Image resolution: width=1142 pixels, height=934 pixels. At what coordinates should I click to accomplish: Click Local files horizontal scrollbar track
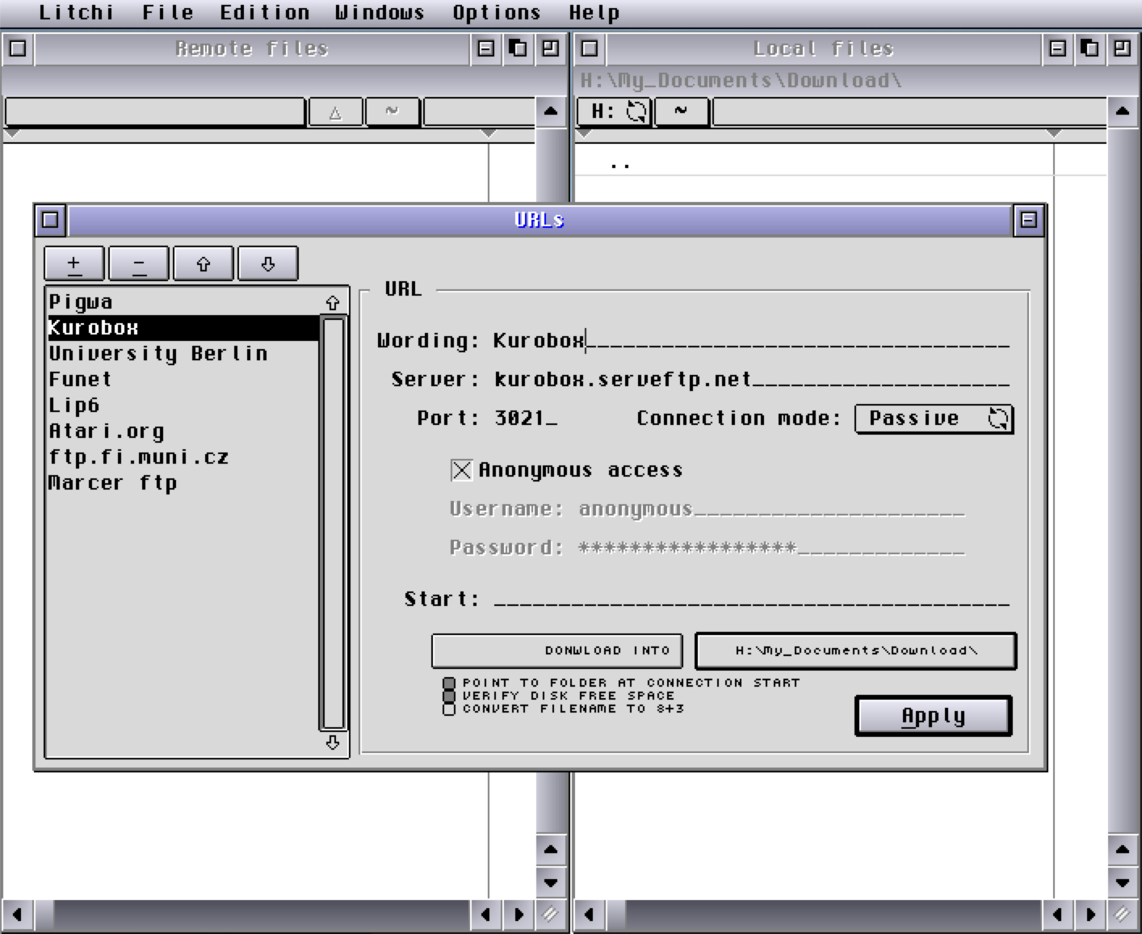(x=833, y=915)
